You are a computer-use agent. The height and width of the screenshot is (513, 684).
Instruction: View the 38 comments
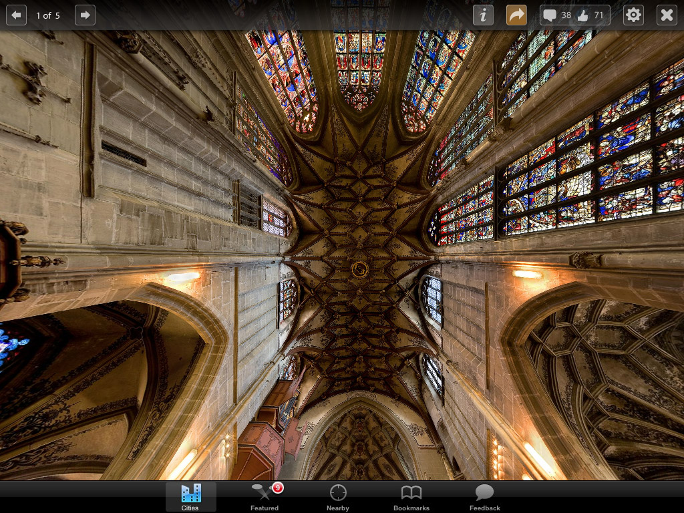click(556, 15)
